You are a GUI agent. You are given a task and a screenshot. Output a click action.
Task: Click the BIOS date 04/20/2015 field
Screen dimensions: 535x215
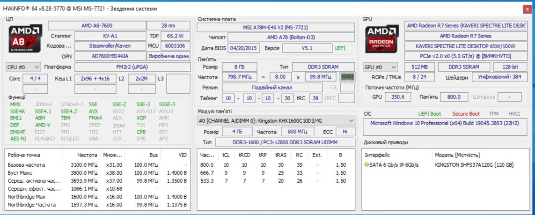pos(243,48)
